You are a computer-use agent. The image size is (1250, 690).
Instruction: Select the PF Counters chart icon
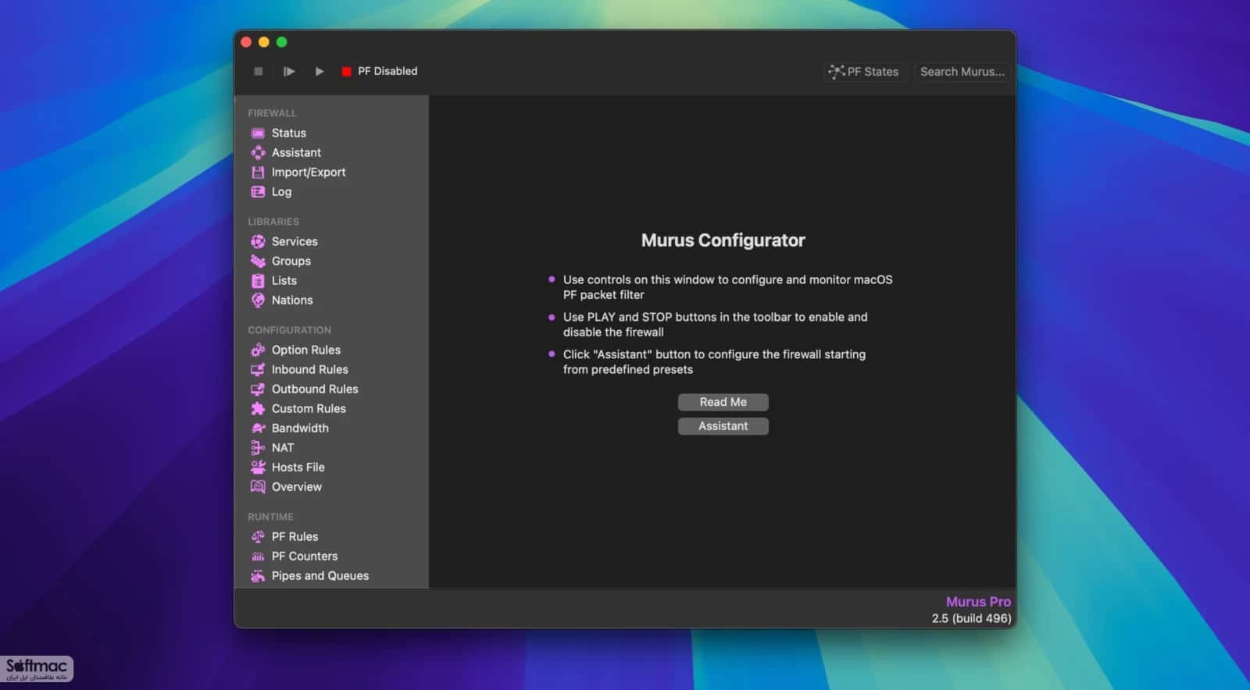click(x=258, y=557)
